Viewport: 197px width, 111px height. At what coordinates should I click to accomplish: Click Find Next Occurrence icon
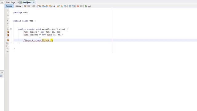[47, 6]
